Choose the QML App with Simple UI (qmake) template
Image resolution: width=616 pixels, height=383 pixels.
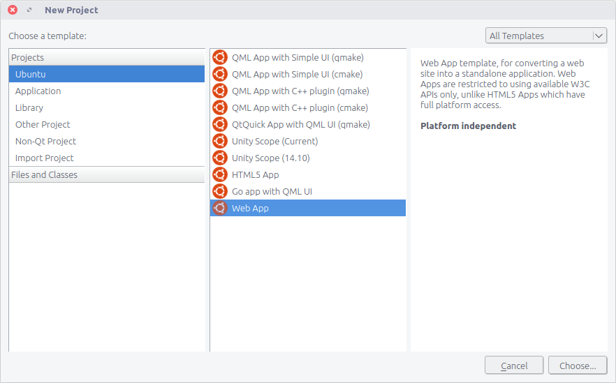point(308,57)
